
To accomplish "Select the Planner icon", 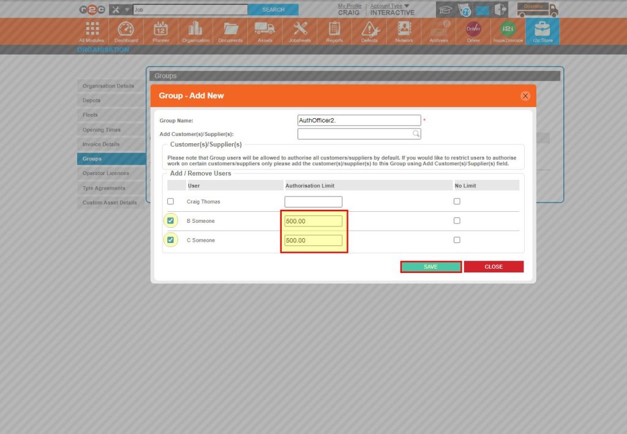I will pos(160,31).
